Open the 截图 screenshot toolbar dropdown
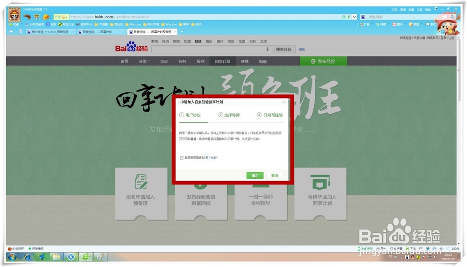The image size is (467, 267). coord(416,24)
